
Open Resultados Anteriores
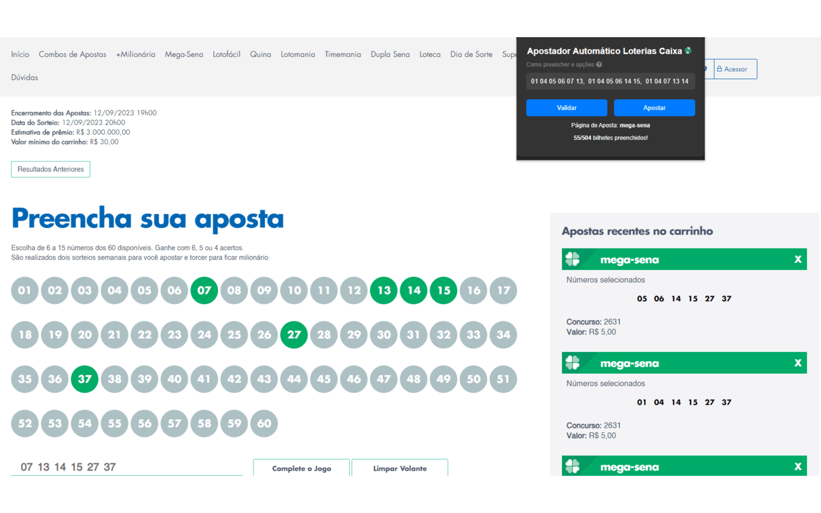(x=50, y=169)
